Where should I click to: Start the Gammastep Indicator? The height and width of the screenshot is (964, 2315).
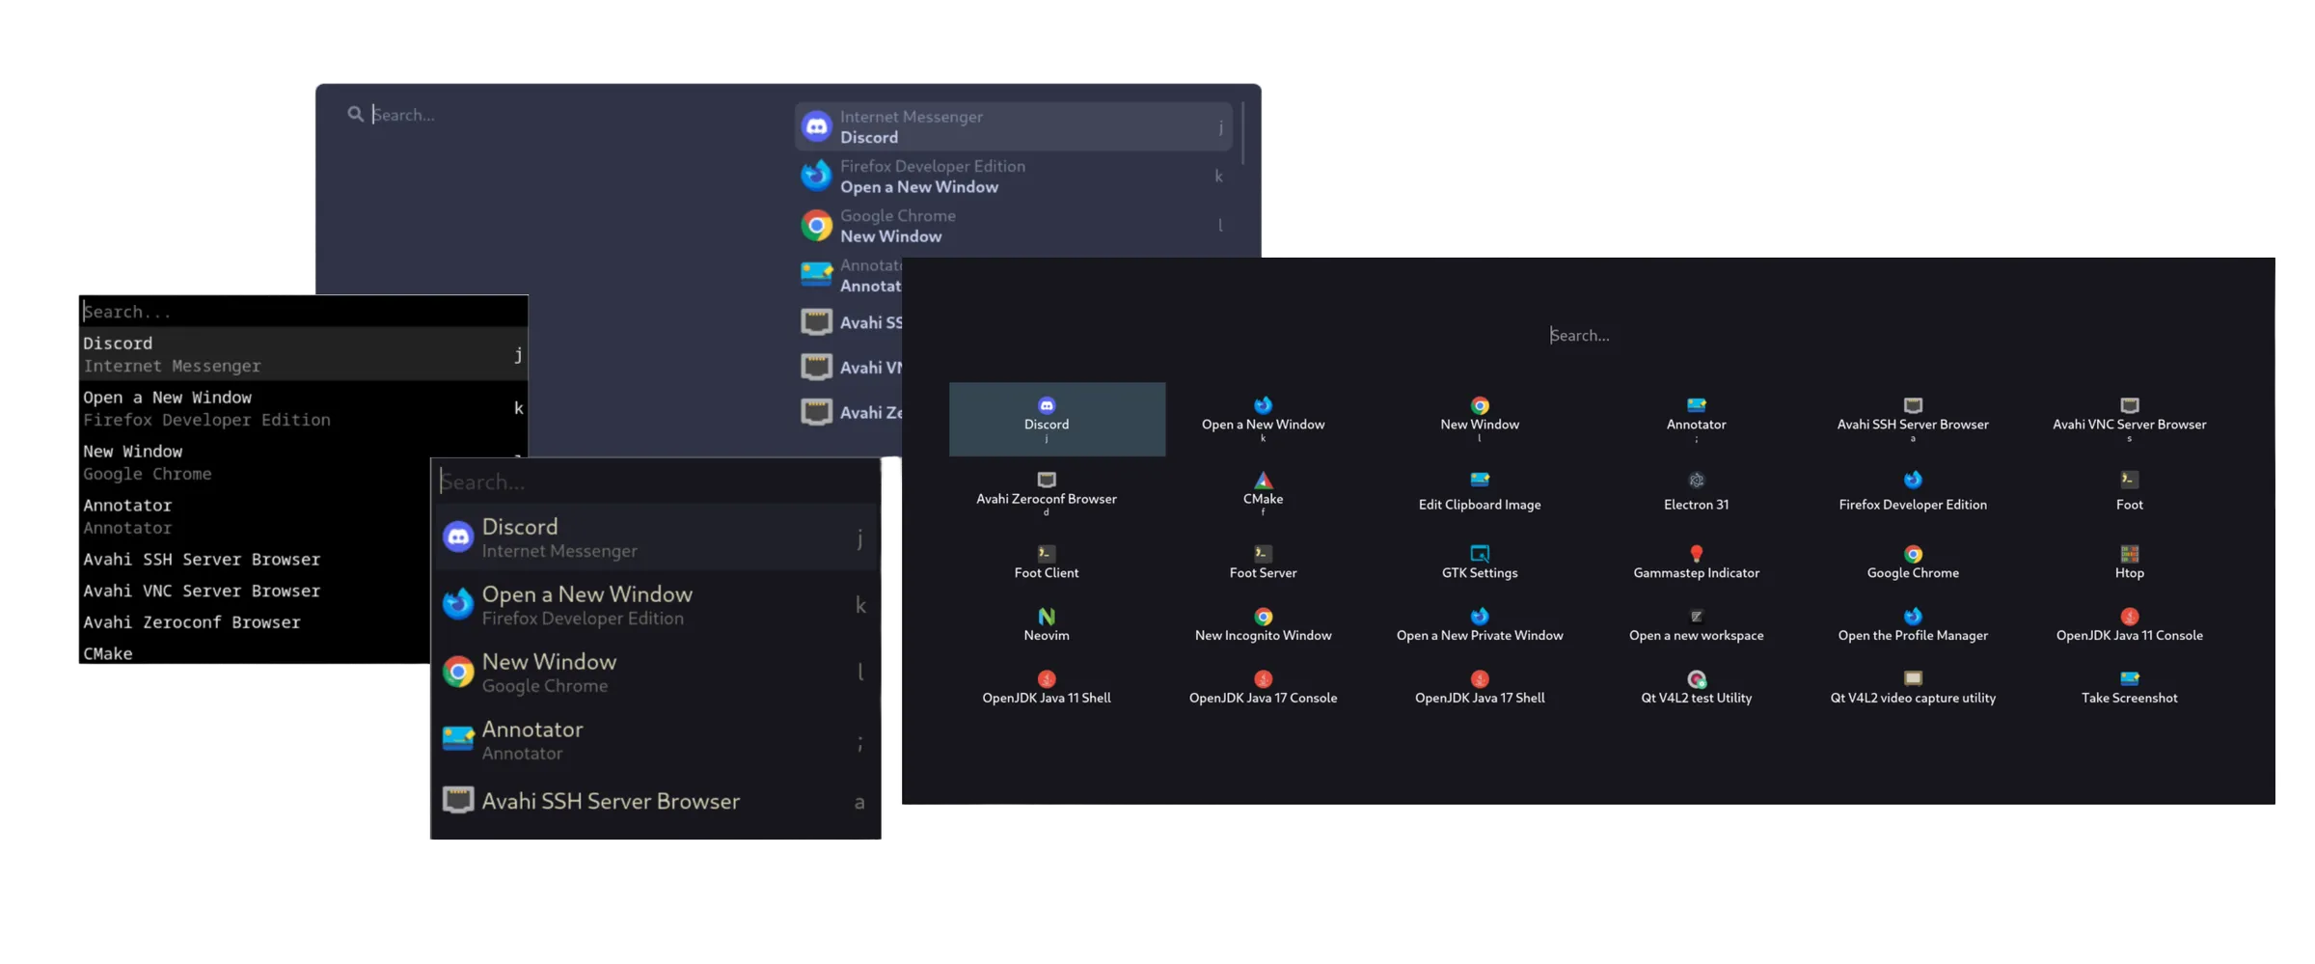point(1696,563)
